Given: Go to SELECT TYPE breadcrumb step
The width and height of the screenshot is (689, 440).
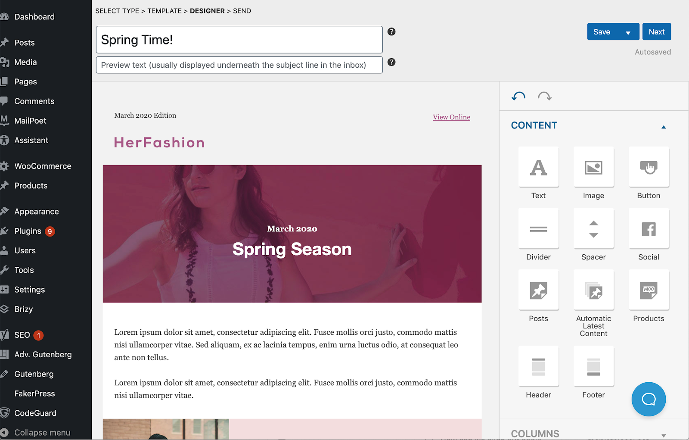Looking at the screenshot, I should coord(117,11).
